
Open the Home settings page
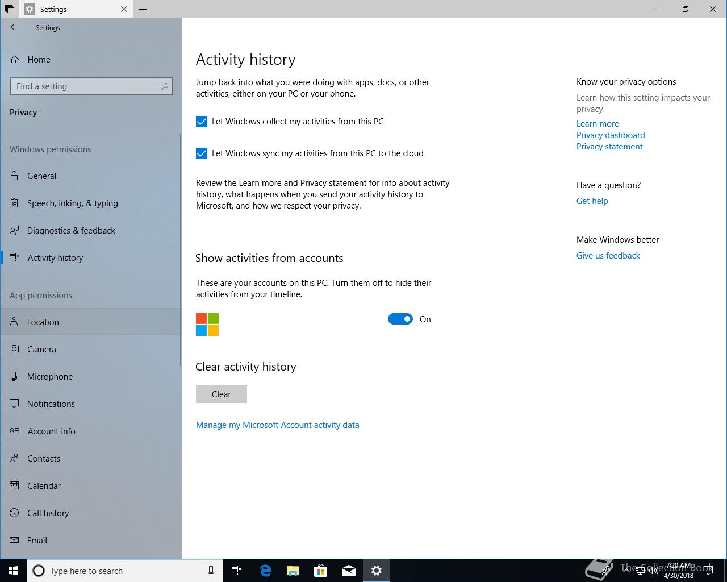91,59
